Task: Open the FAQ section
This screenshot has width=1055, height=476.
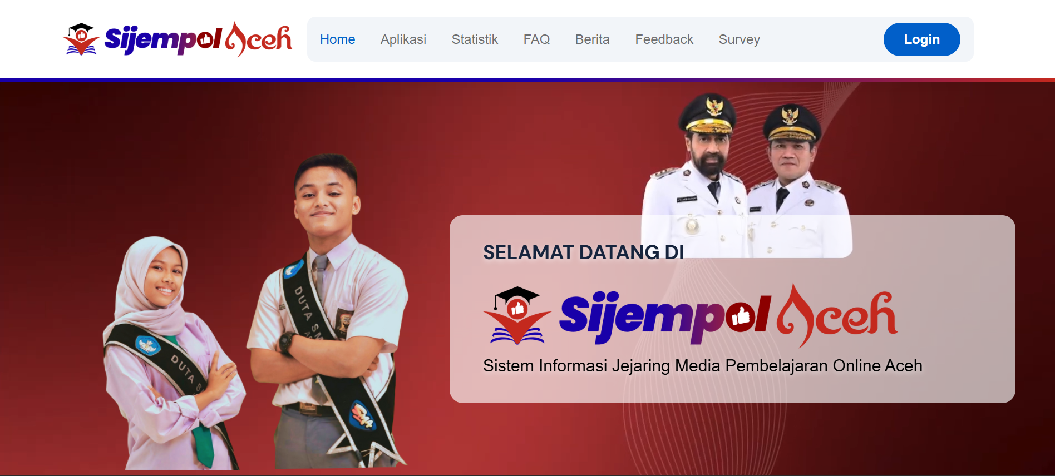Action: (536, 39)
